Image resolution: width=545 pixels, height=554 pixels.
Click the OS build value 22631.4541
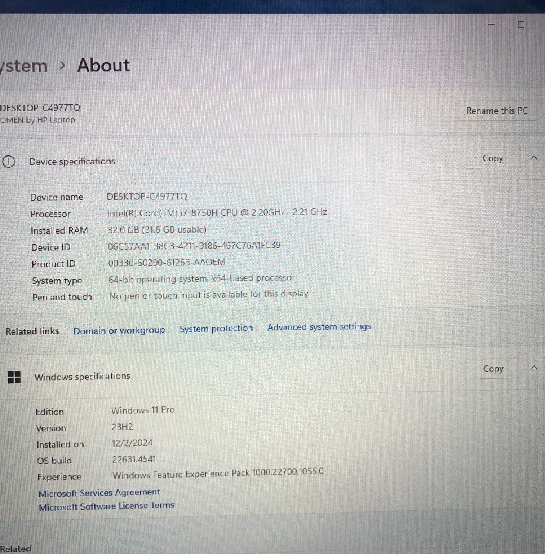[x=134, y=459]
